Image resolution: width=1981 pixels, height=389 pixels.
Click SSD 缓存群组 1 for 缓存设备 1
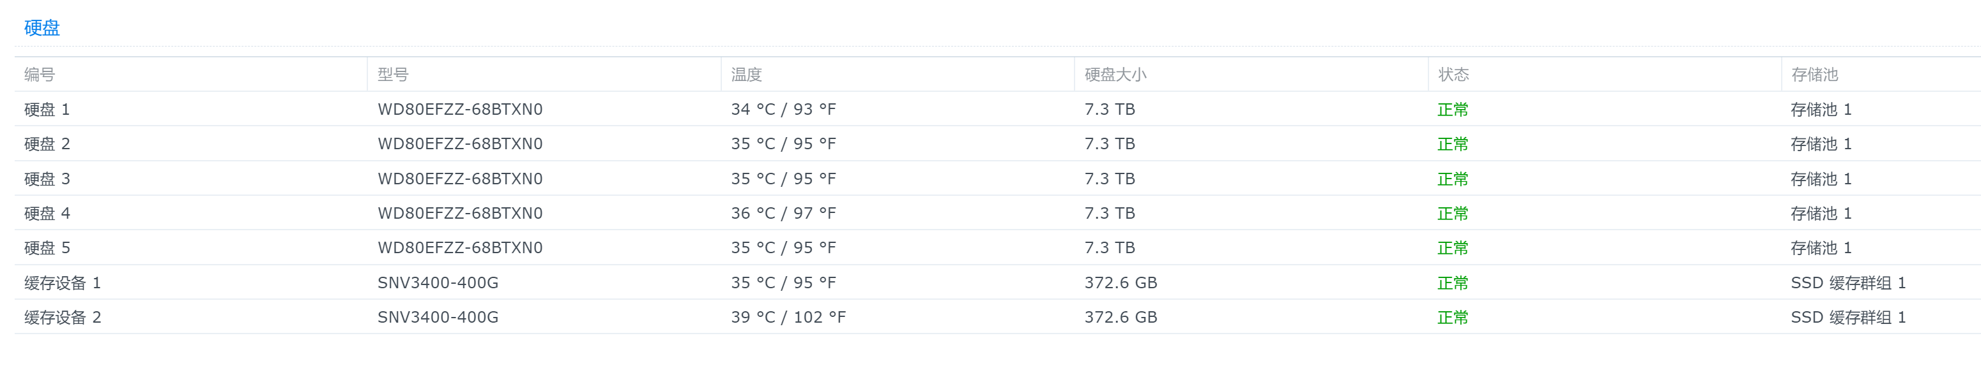coord(1847,283)
